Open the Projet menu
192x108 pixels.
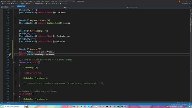click(21, 1)
